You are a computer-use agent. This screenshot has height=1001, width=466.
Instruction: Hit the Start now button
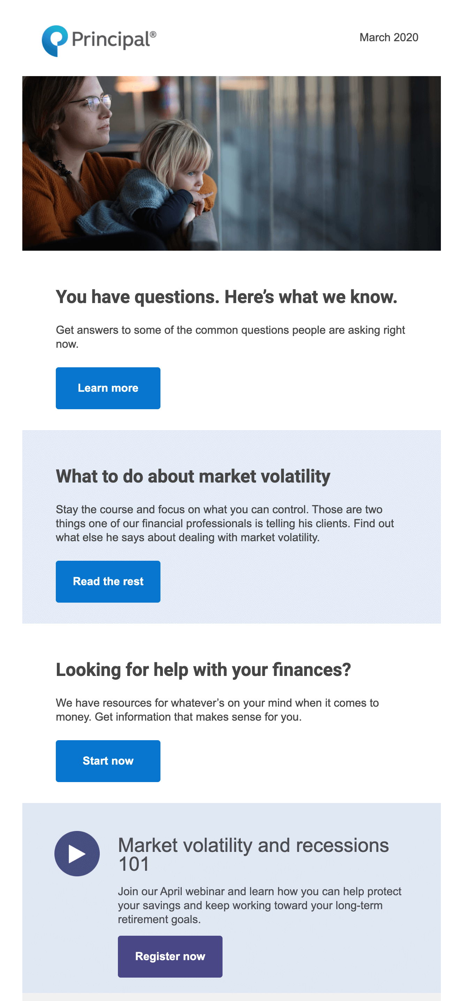(108, 761)
